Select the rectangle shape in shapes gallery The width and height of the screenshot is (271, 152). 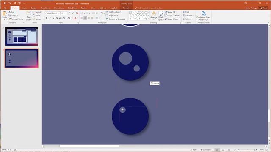pos(139,12)
